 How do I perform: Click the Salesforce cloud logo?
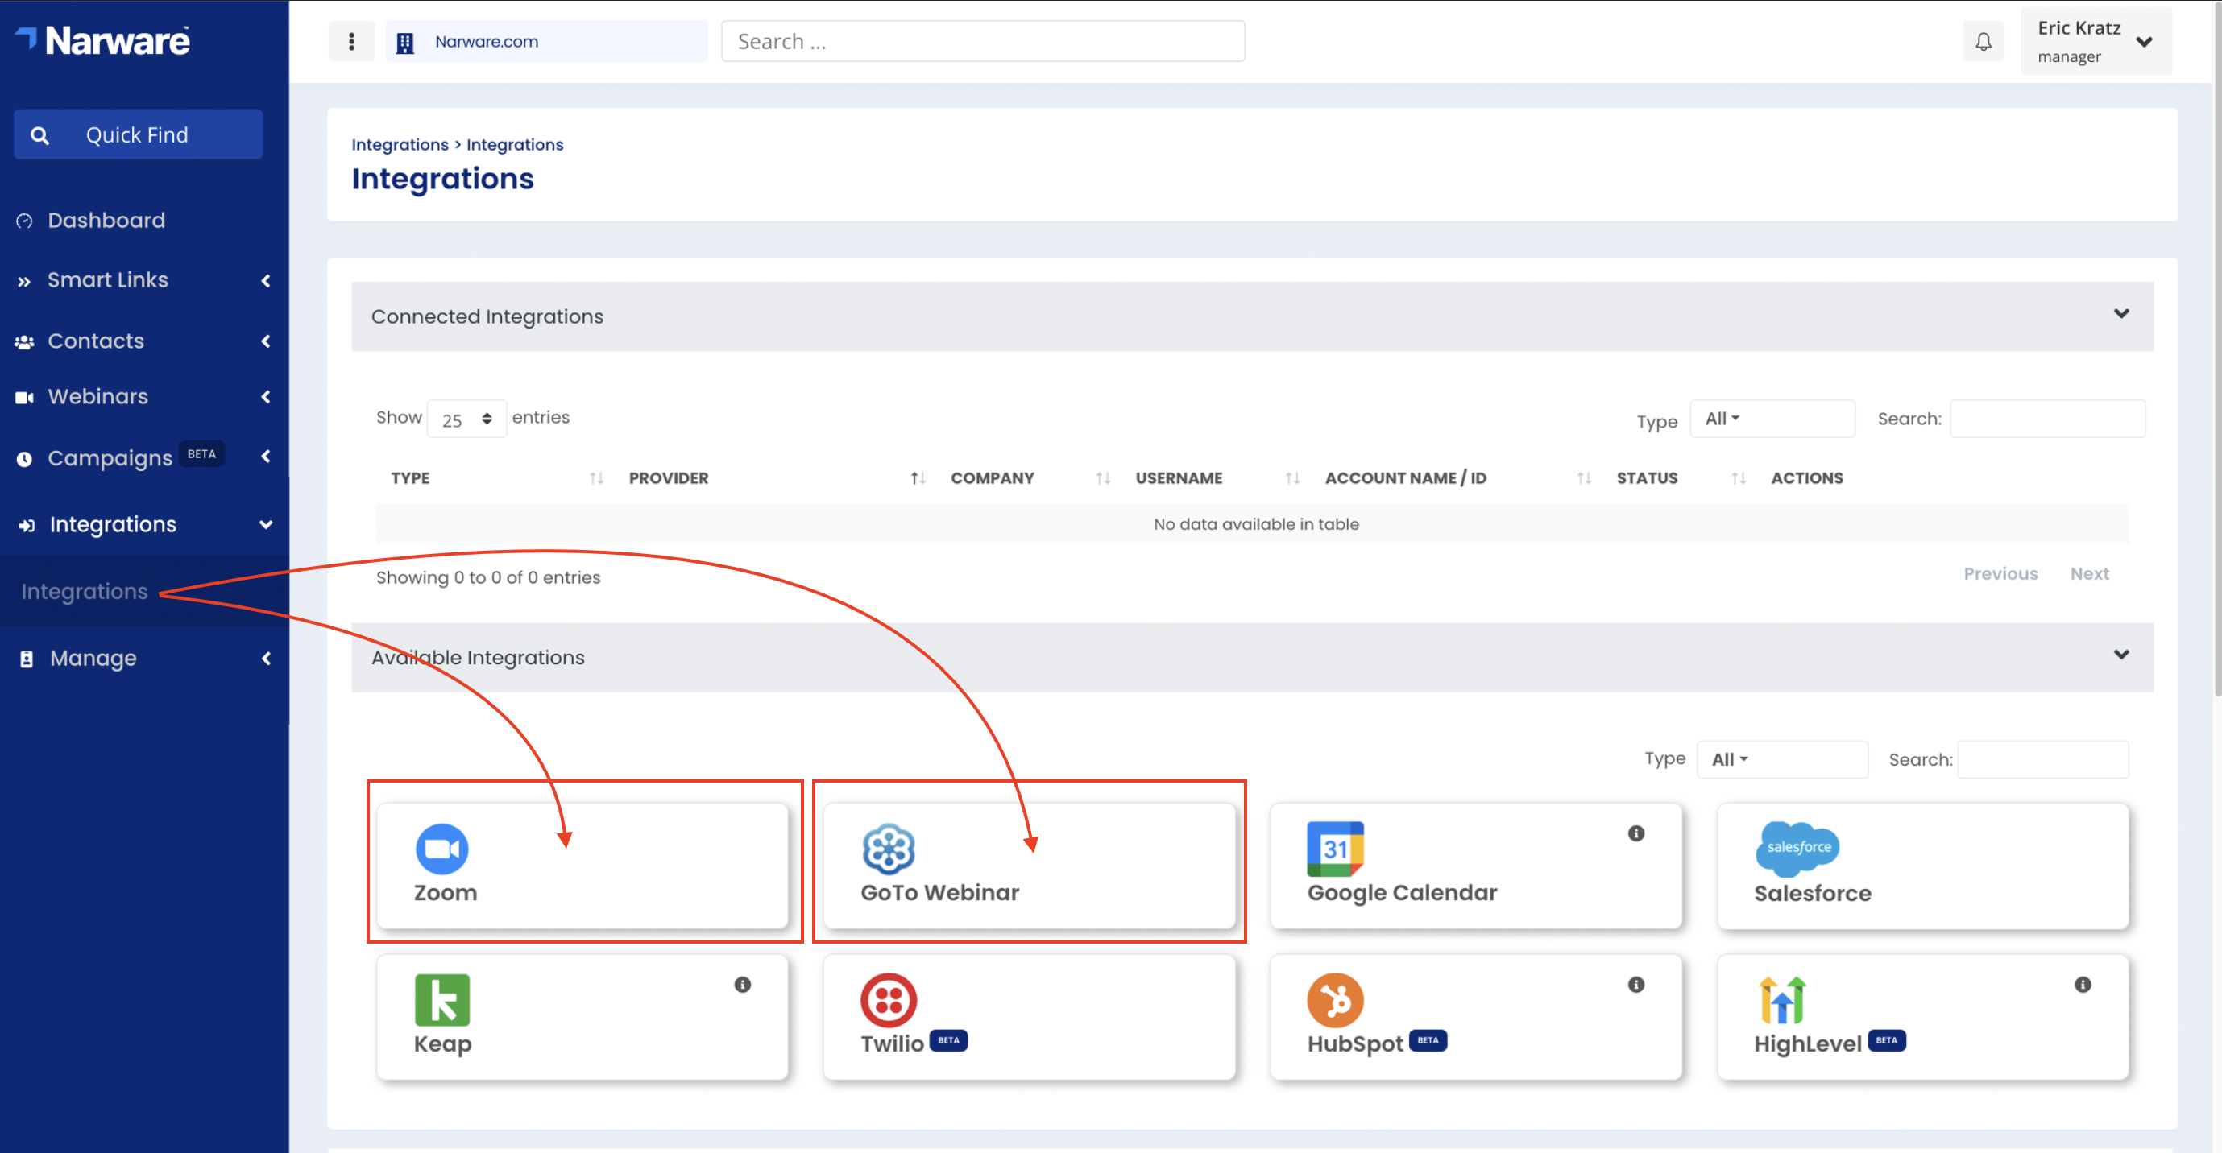pyautogui.click(x=1797, y=848)
